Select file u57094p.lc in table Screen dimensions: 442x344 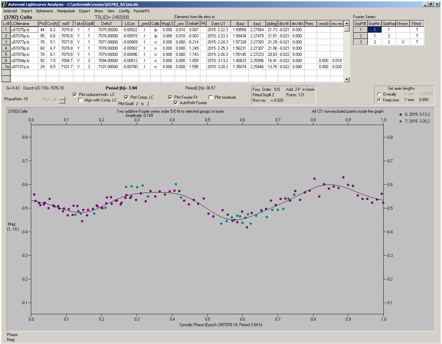pos(24,61)
